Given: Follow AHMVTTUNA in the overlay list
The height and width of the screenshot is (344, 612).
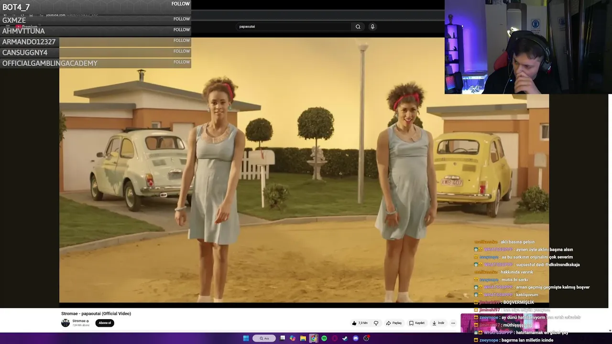Looking at the screenshot, I should pyautogui.click(x=182, y=30).
